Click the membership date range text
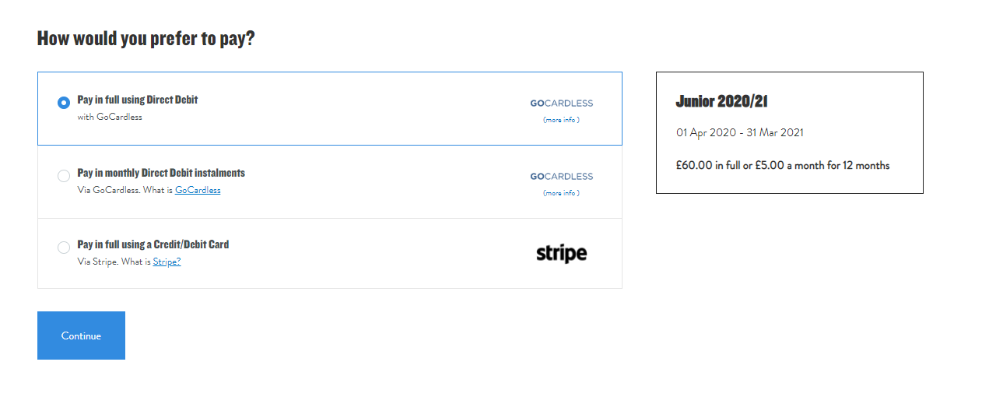 point(739,132)
